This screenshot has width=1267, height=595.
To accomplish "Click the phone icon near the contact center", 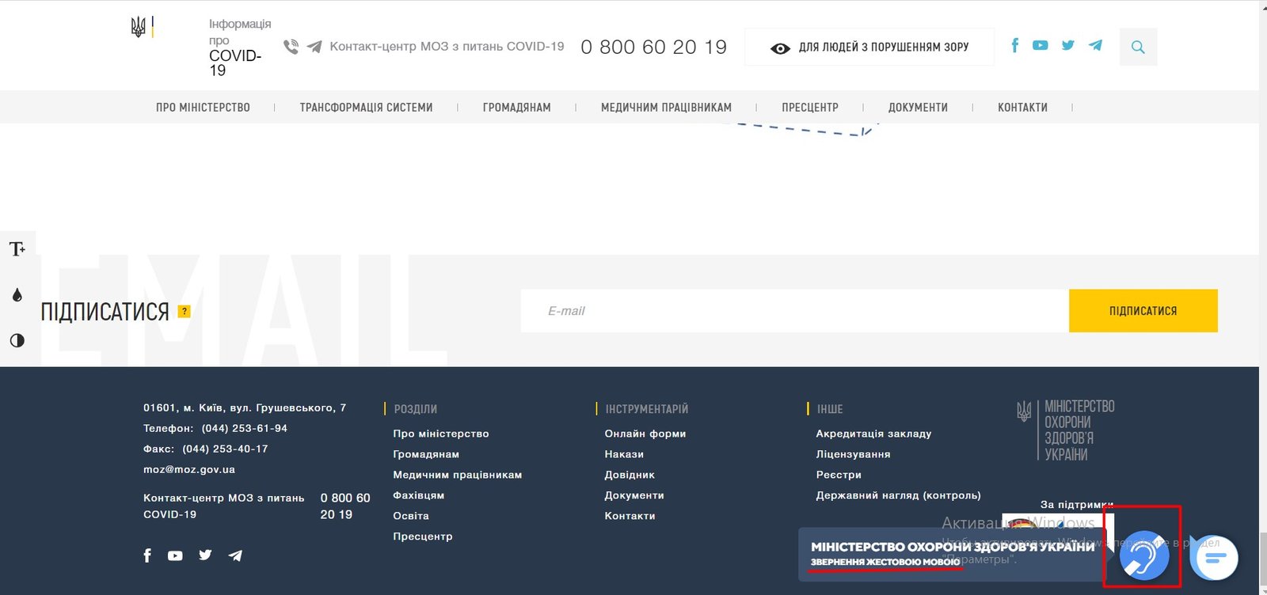I will [291, 47].
